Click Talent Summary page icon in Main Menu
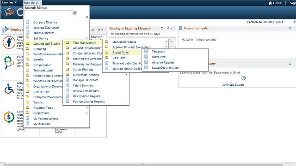Image resolution: width=296 pixels, height=166 pixels. pyautogui.click(x=28, y=33)
